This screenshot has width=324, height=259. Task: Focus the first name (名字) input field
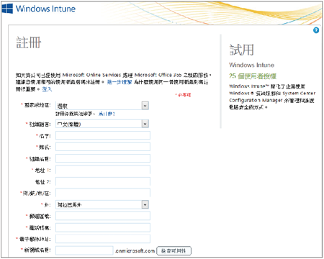[103, 135]
